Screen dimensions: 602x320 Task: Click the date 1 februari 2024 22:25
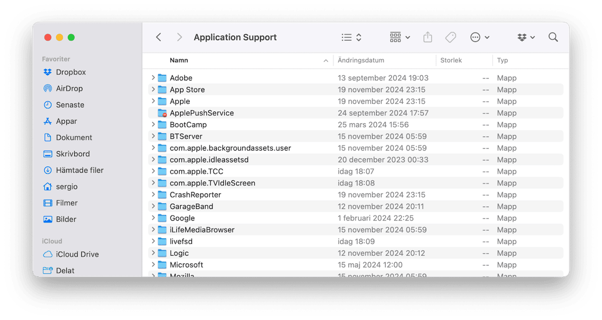376,218
